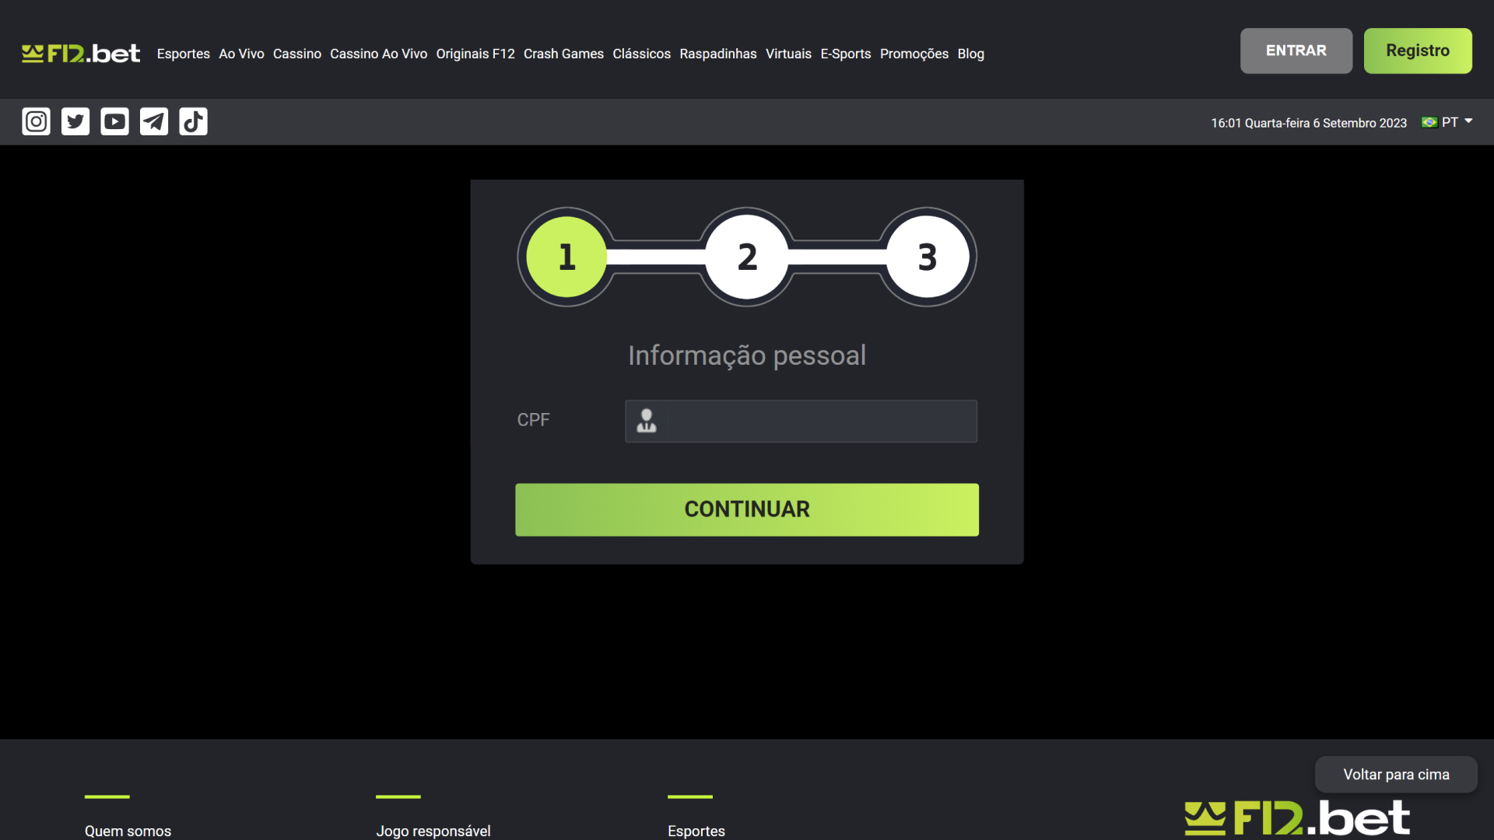Open the Cassino menu item
This screenshot has width=1494, height=840.
tap(297, 54)
